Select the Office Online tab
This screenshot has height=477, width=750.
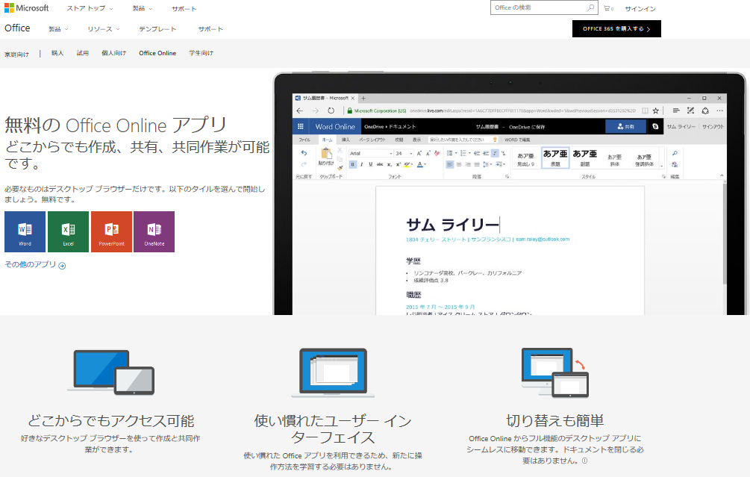click(x=157, y=53)
